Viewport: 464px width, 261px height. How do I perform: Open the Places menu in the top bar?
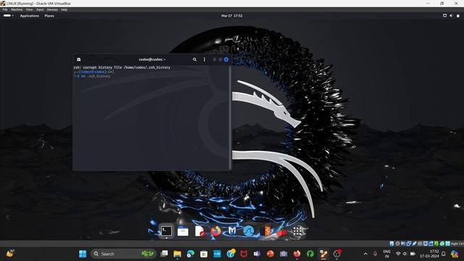click(x=49, y=16)
